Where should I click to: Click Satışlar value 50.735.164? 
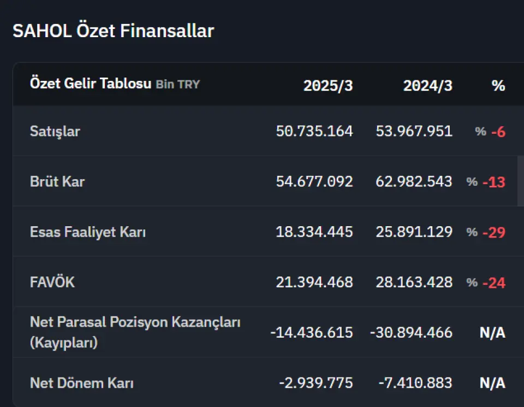click(314, 131)
